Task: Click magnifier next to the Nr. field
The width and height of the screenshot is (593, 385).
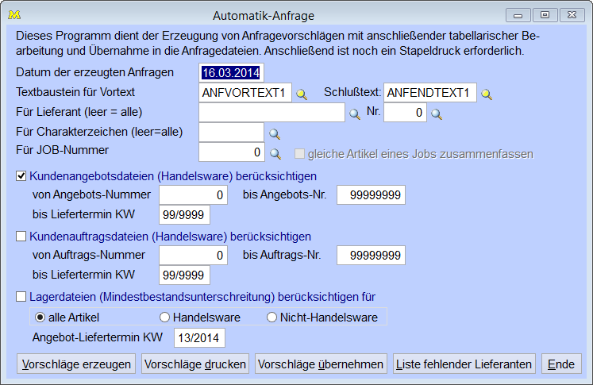Action: pyautogui.click(x=437, y=114)
